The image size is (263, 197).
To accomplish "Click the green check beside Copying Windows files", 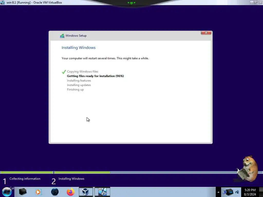I will 64,72.
